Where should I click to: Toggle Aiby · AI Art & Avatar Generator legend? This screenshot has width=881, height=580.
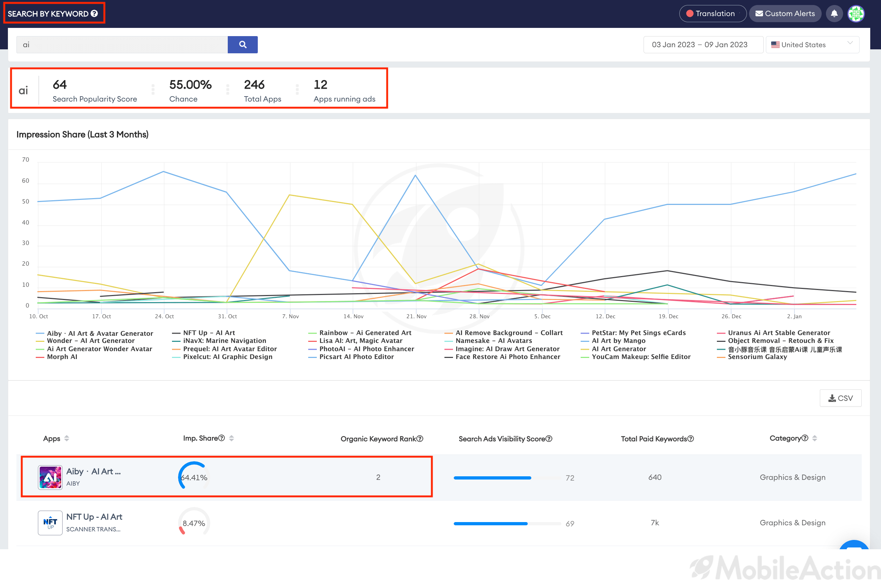click(x=94, y=333)
